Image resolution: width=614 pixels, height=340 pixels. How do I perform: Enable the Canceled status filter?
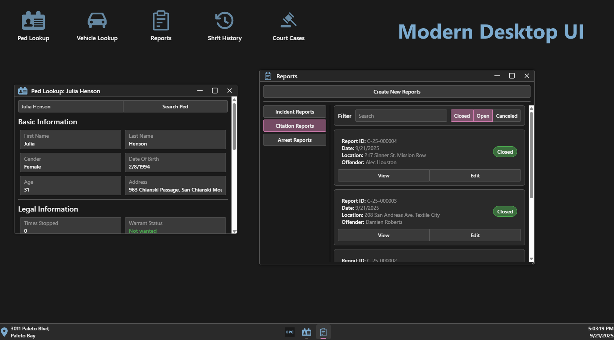pyautogui.click(x=506, y=116)
